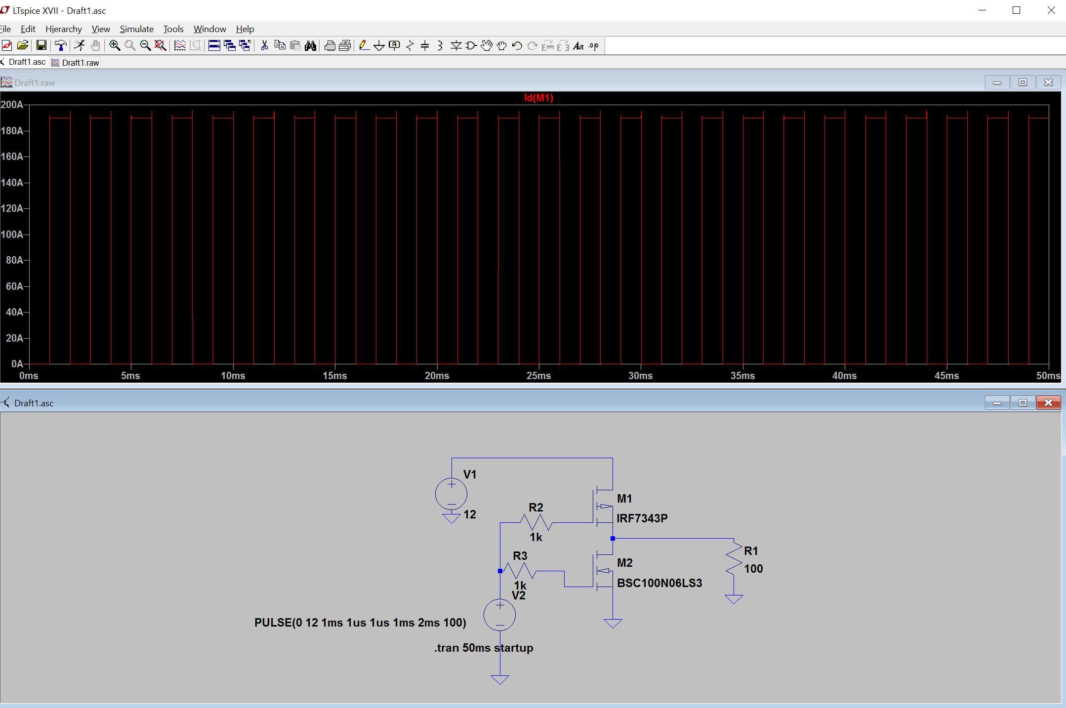This screenshot has height=708, width=1066.
Task: Autorange the waveform plot axes
Action: coord(180,46)
